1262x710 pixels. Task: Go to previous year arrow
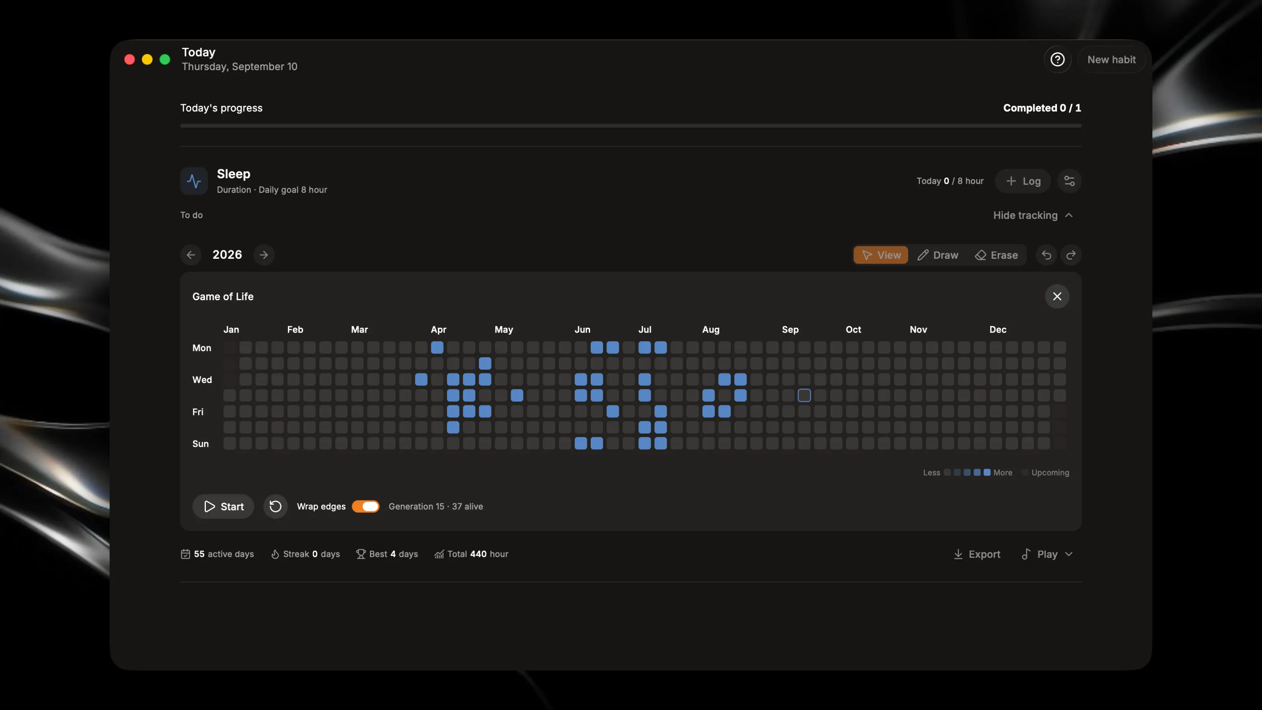[x=191, y=255]
